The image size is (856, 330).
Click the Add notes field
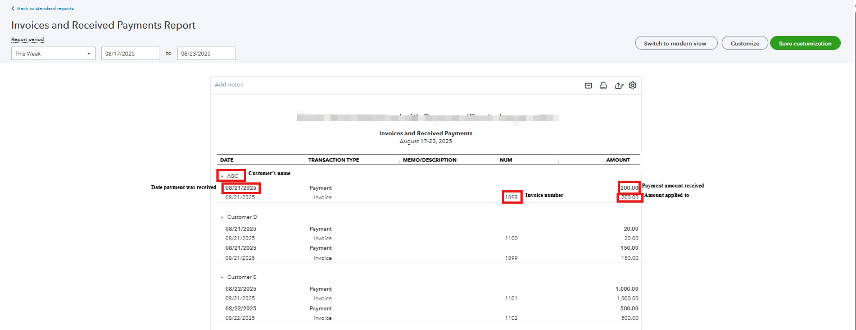pos(229,85)
